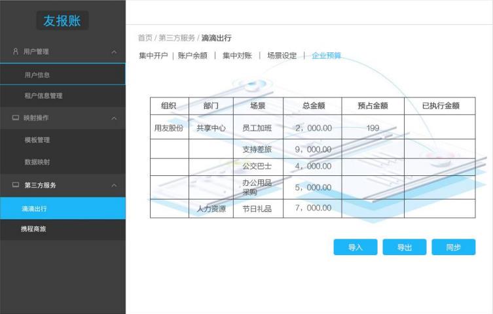Image resolution: width=493 pixels, height=314 pixels.
Task: Switch to the 集中对账 tab
Action: [x=237, y=56]
